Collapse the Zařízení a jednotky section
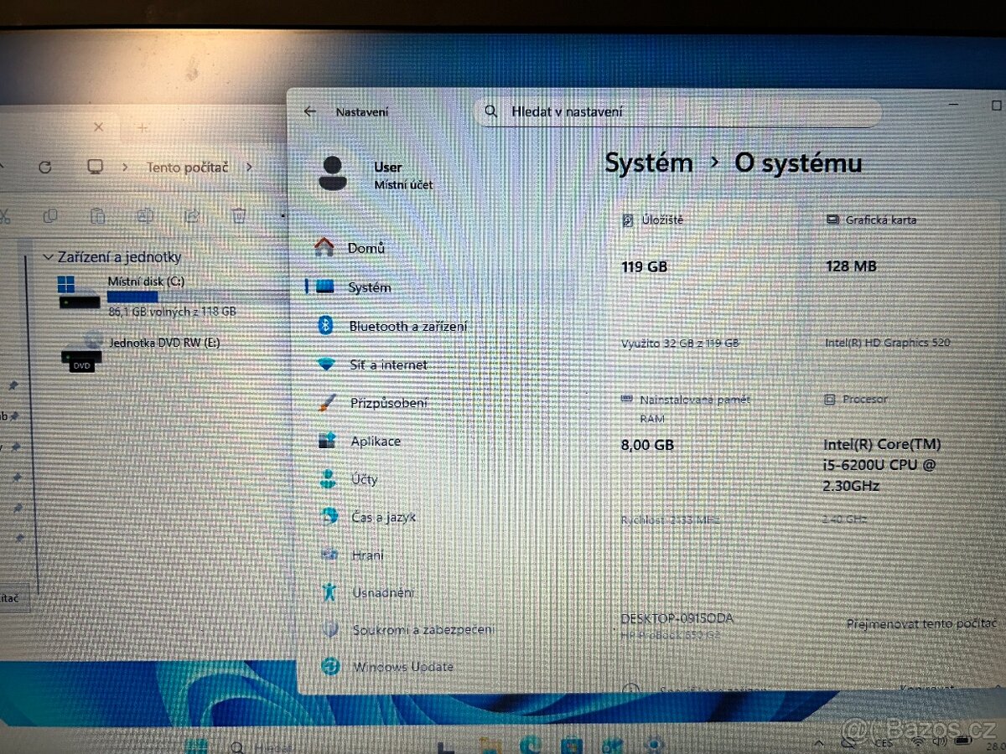 pyautogui.click(x=50, y=257)
